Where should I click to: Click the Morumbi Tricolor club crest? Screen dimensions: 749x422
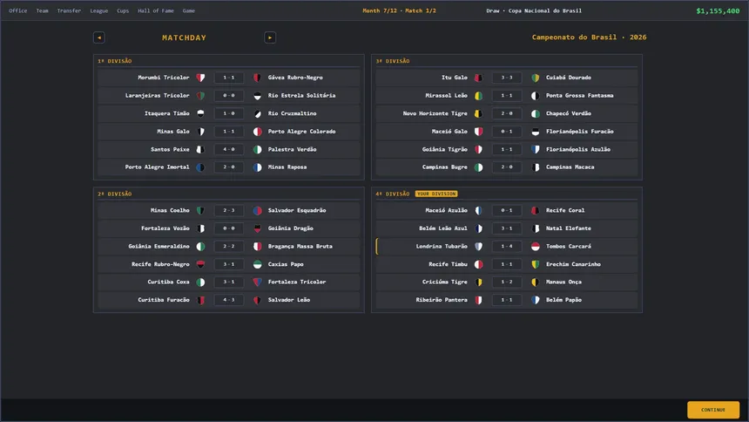(x=200, y=78)
